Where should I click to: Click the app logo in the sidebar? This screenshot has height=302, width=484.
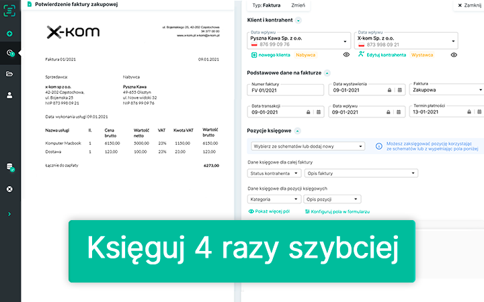[x=9, y=11]
